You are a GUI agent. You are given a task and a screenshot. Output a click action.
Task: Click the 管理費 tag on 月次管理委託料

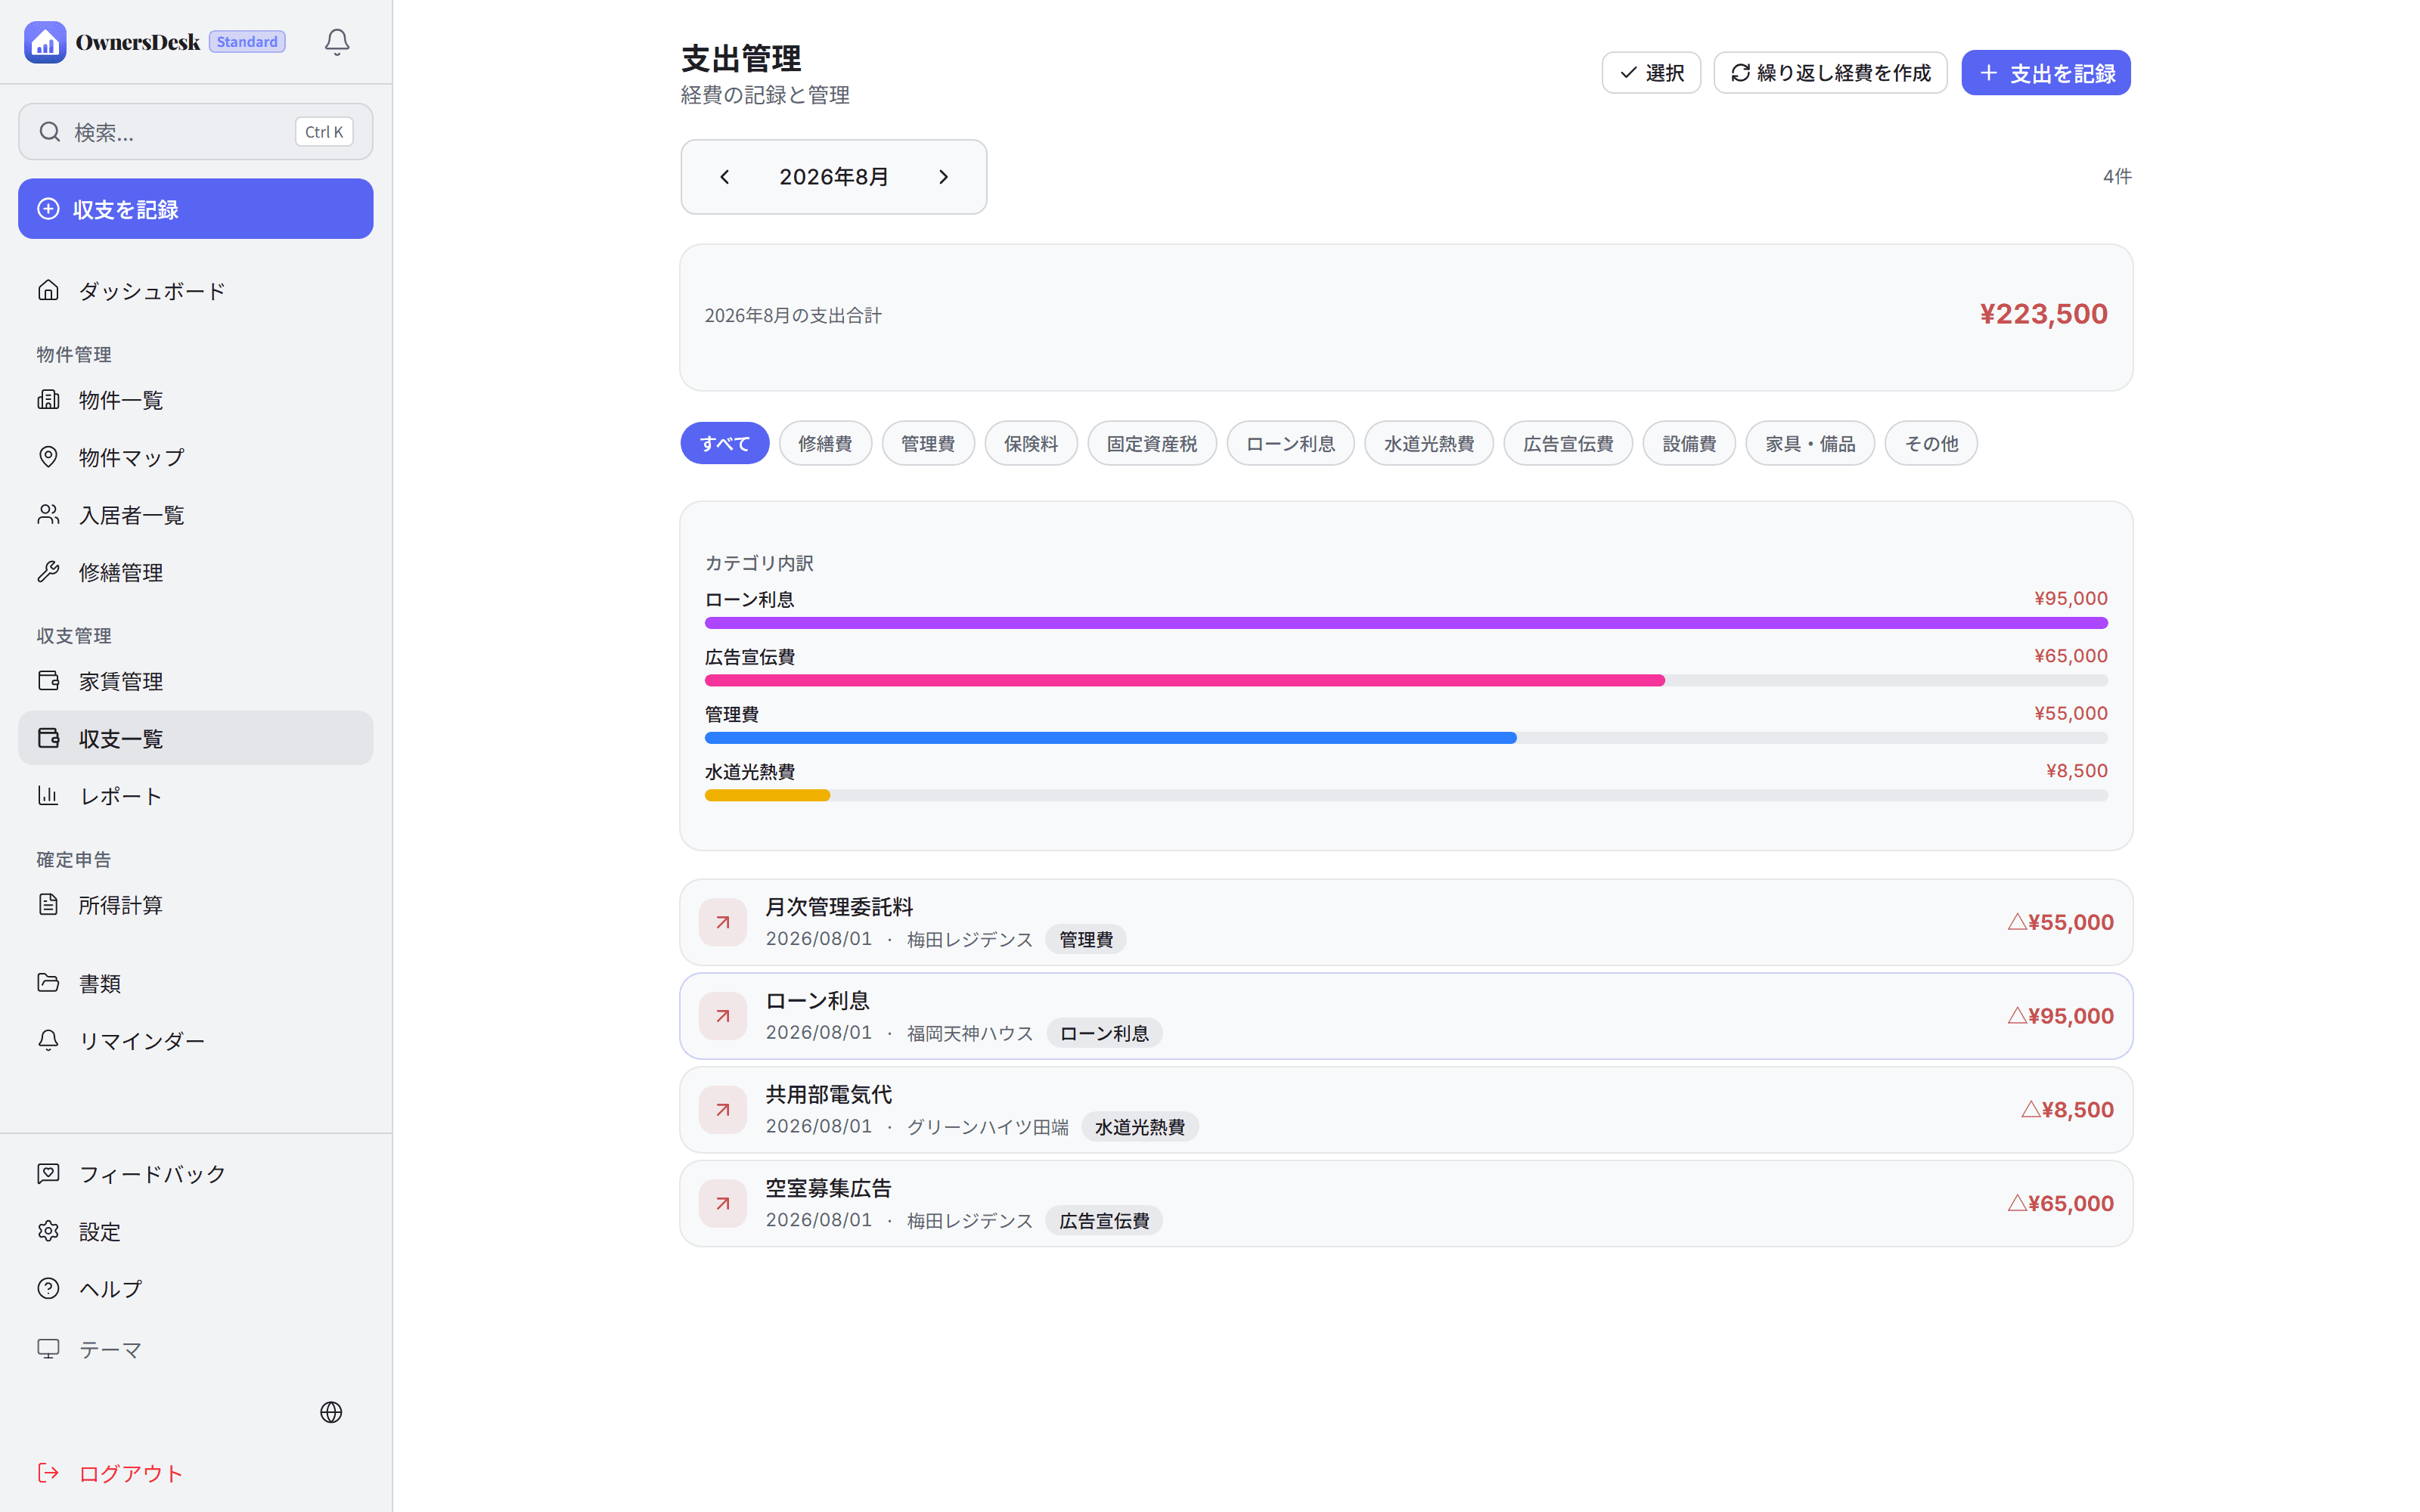coord(1086,940)
